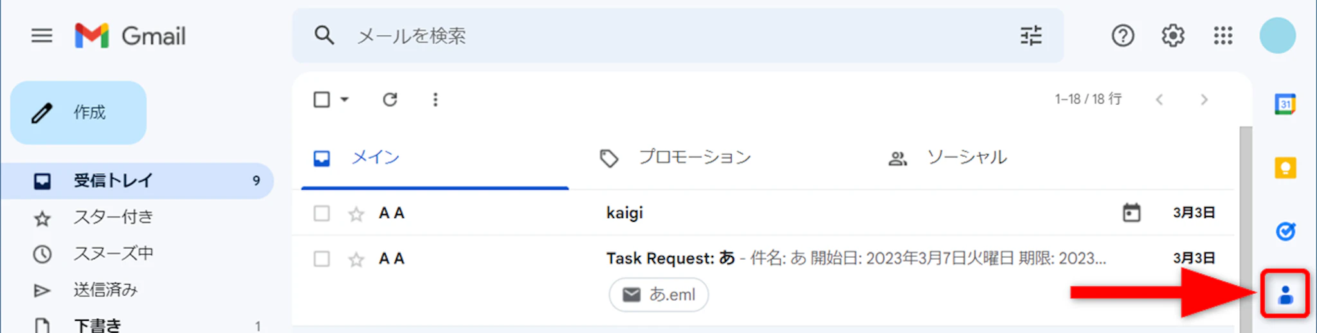
Task: Open Settings gear icon
Action: pyautogui.click(x=1173, y=36)
